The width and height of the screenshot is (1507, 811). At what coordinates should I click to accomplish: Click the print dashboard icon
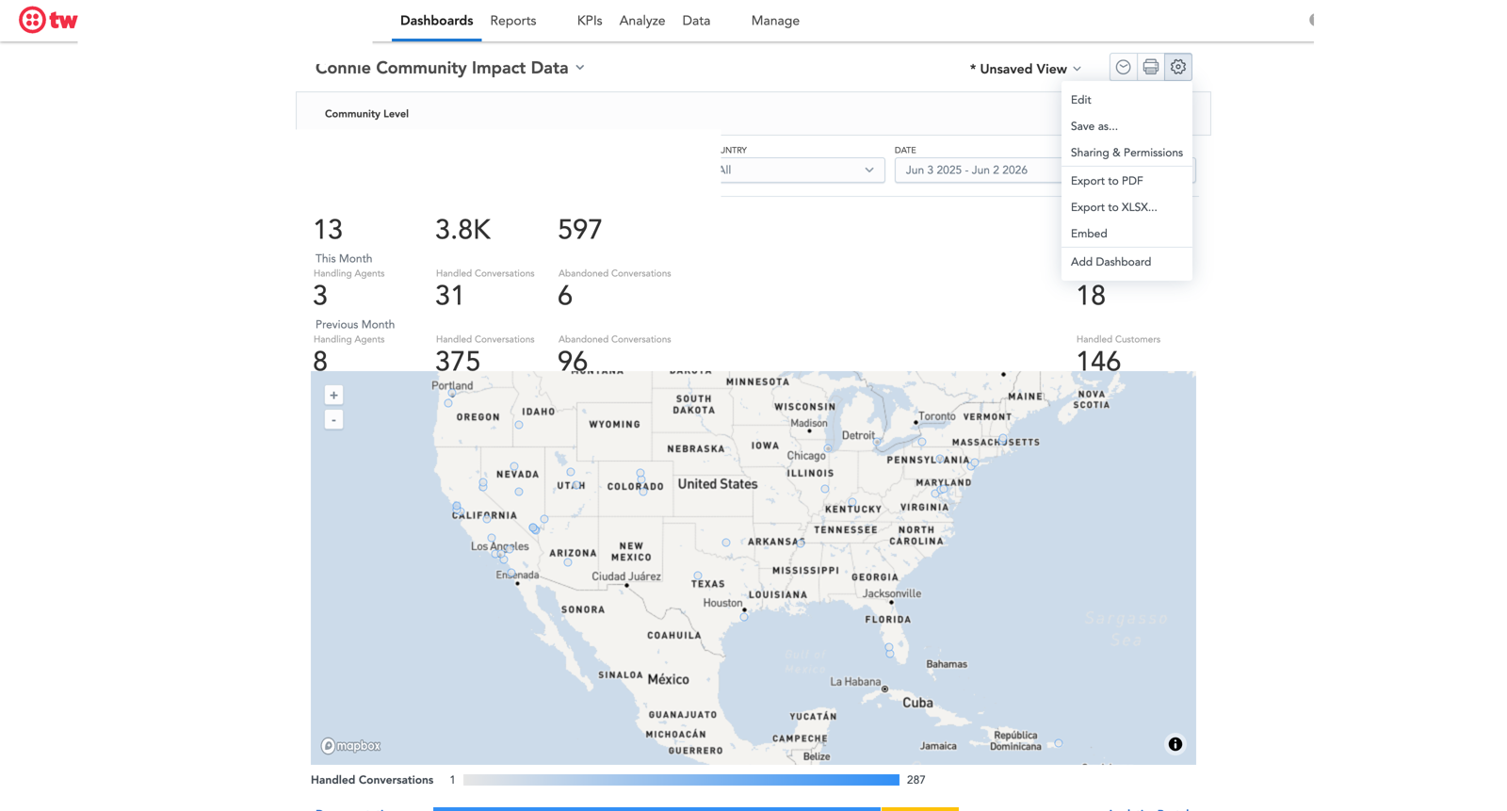tap(1150, 67)
